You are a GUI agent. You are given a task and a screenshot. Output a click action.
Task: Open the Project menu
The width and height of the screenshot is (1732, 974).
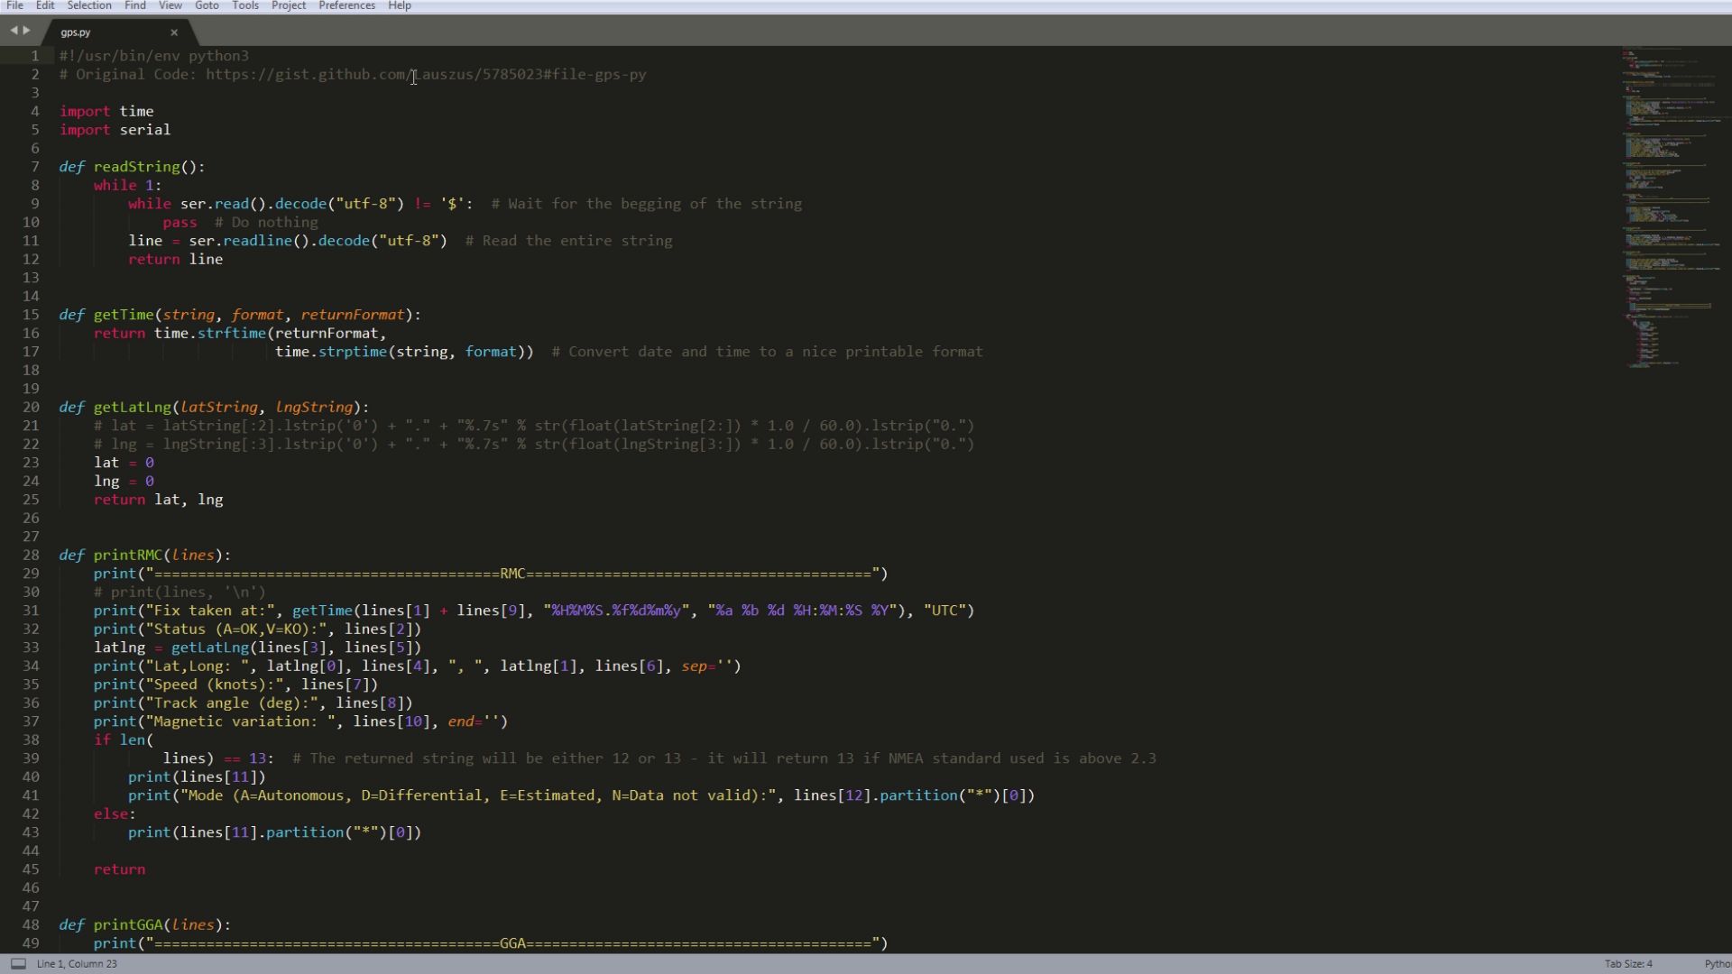pos(289,5)
